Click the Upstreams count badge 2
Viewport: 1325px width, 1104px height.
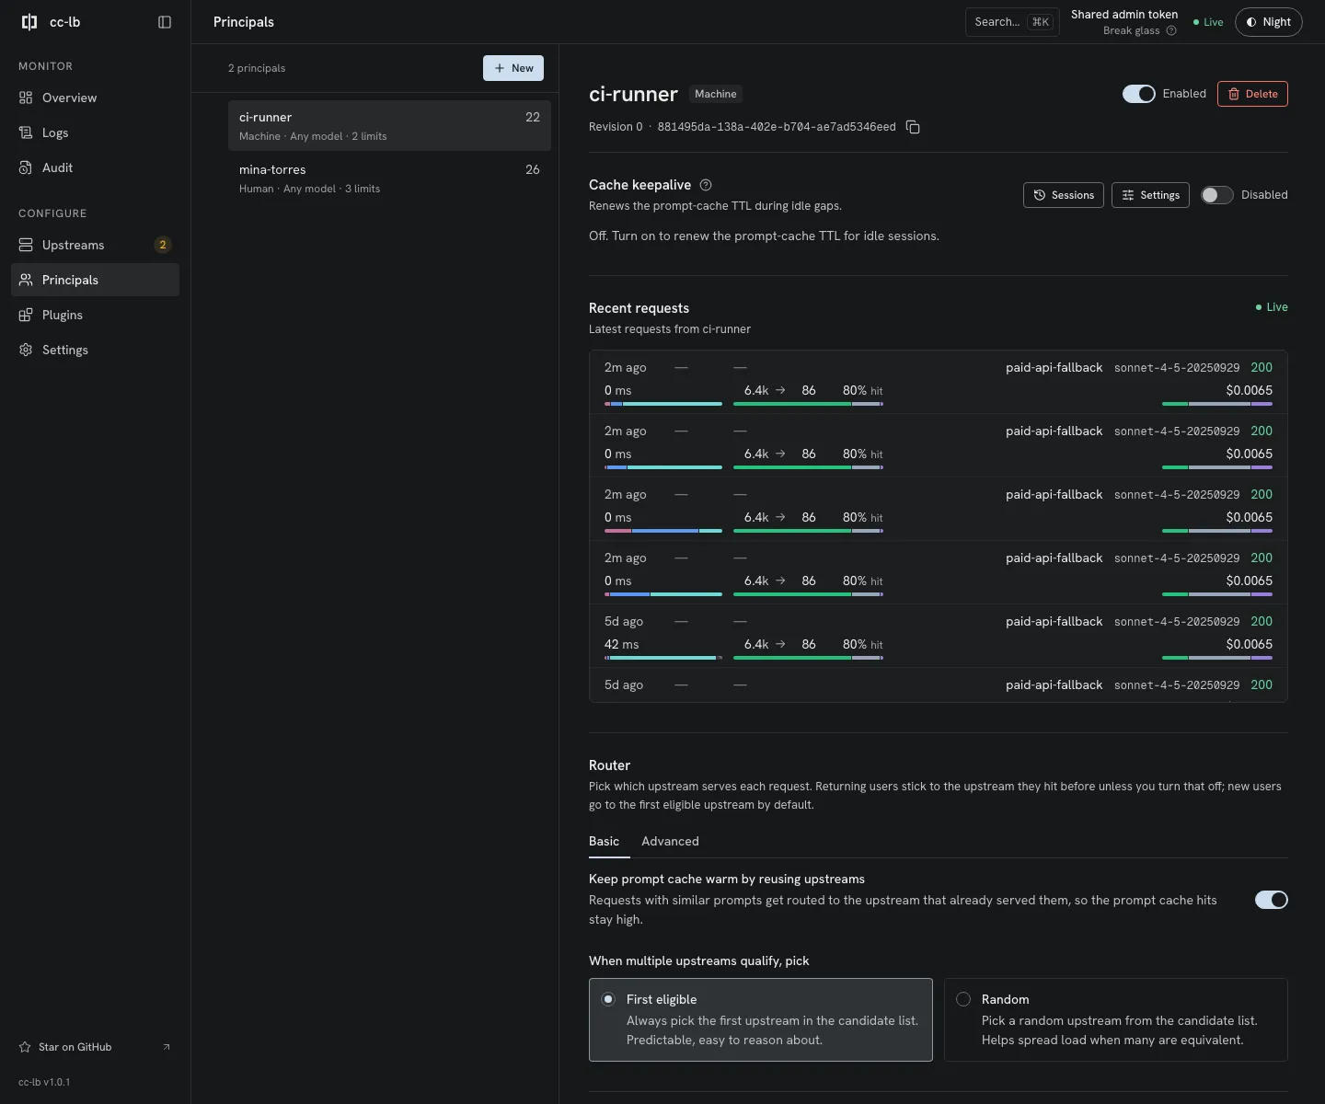tap(163, 245)
